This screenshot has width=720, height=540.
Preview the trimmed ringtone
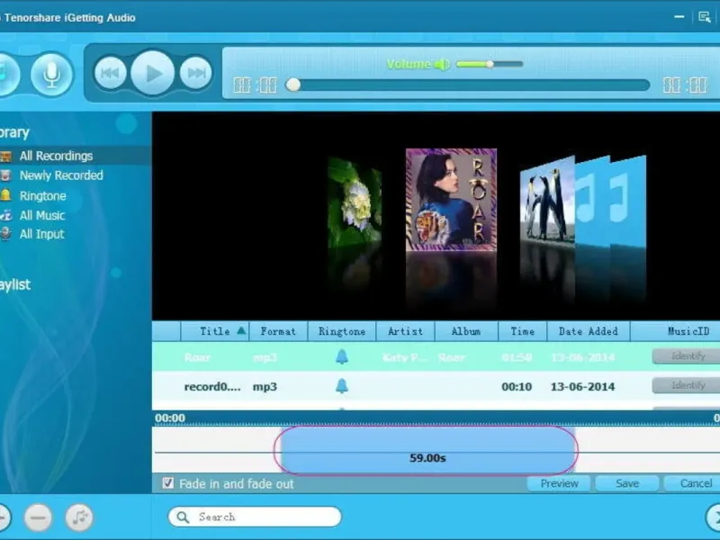click(x=559, y=483)
